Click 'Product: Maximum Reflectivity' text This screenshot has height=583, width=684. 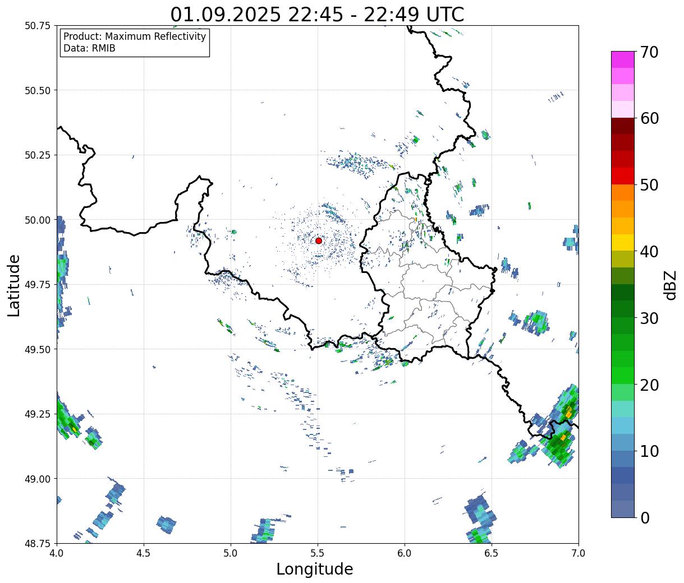(x=135, y=36)
